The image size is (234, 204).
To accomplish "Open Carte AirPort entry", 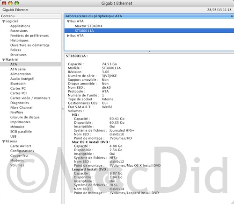I will (21, 146).
